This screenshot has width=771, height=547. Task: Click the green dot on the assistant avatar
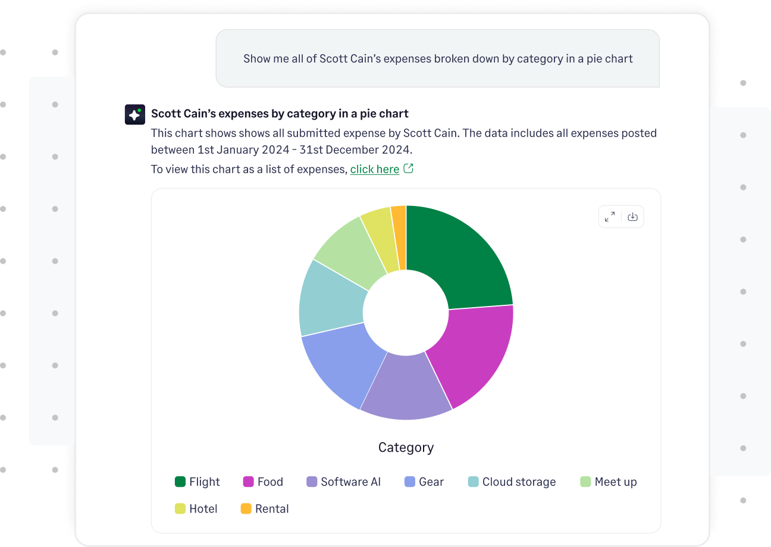140,110
